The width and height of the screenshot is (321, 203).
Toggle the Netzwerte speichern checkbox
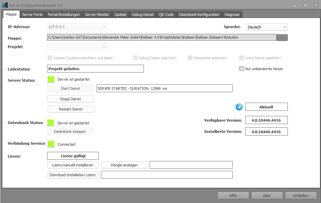[190, 58]
